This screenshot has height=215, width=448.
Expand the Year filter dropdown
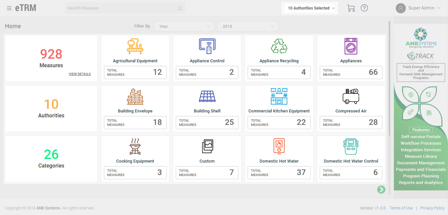click(x=184, y=26)
